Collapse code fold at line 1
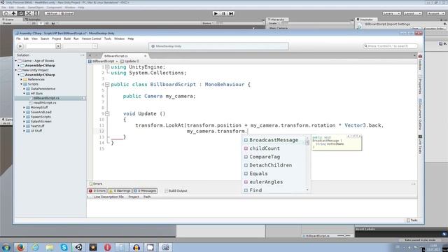This screenshot has width=448, height=252. [x=107, y=67]
